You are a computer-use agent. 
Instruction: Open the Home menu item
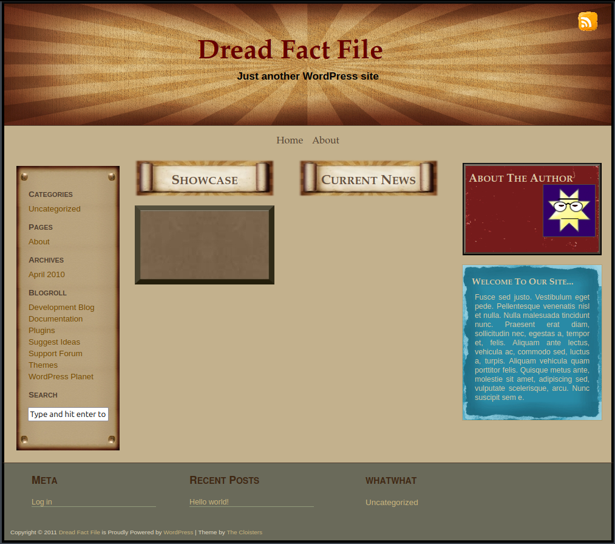pyautogui.click(x=290, y=140)
